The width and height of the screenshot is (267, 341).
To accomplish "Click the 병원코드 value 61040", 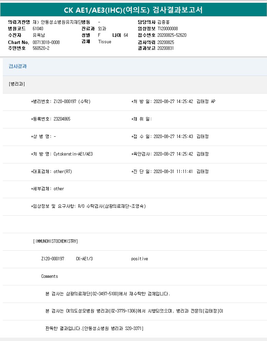I will coord(38,29).
